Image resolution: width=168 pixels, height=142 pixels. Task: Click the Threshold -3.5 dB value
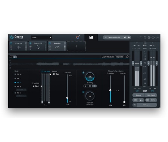pos(35,86)
